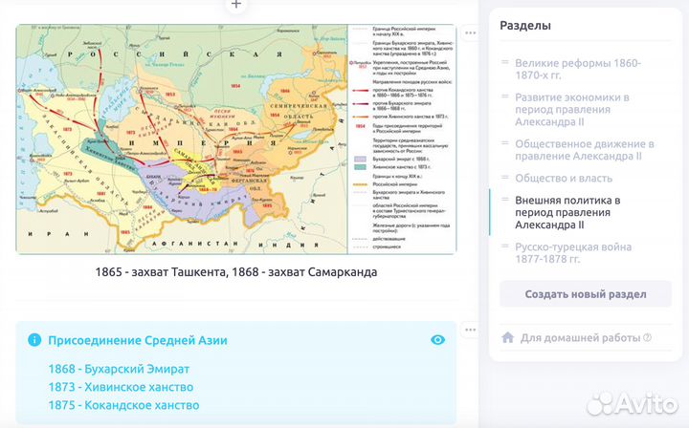Open Для домашней работы link
The height and width of the screenshot is (428, 689).
[x=580, y=338]
